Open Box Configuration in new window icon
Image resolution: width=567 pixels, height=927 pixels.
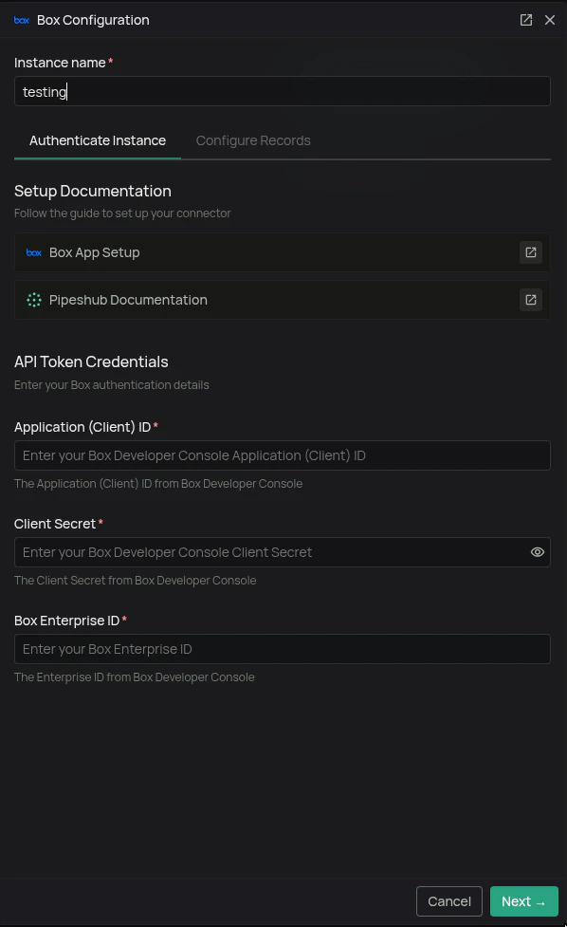pyautogui.click(x=525, y=20)
